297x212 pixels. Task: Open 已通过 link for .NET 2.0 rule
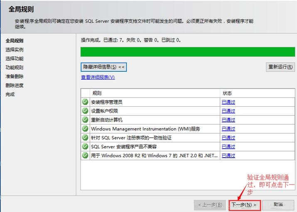228,156
